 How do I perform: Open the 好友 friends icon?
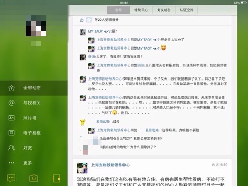11,148
